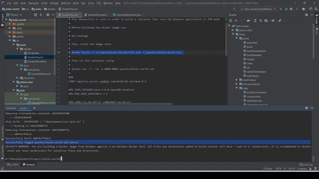This screenshot has width=319, height=179.
Task: Expand build setup in Gradle tree
Action: click(237, 80)
